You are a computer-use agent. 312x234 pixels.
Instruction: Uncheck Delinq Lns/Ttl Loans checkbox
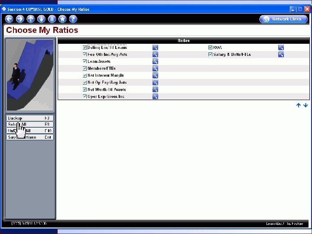click(84, 48)
